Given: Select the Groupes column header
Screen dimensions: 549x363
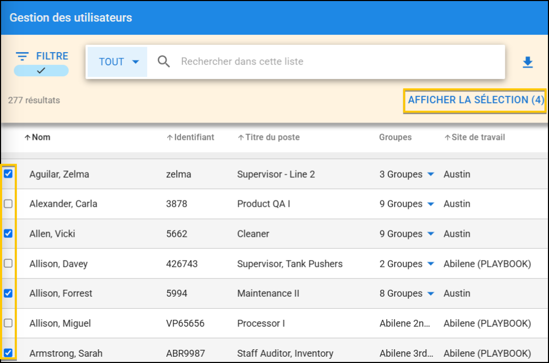Looking at the screenshot, I should tap(395, 137).
